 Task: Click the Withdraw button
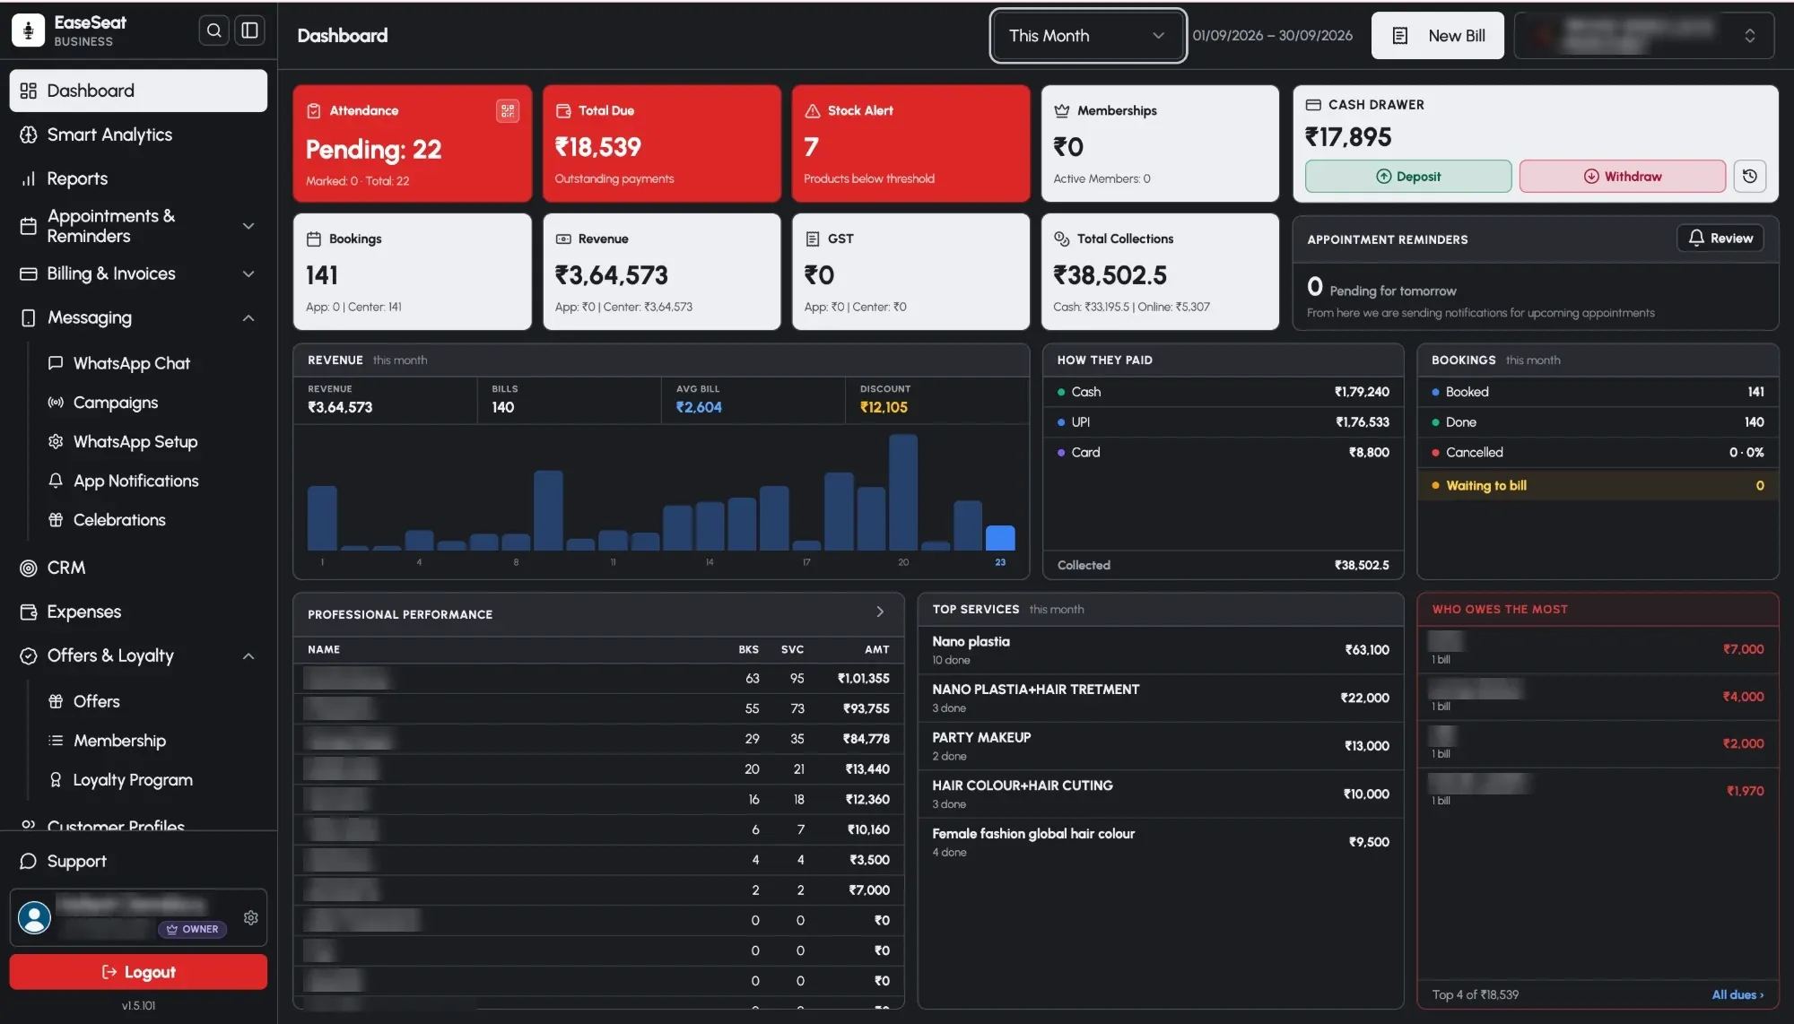point(1622,177)
